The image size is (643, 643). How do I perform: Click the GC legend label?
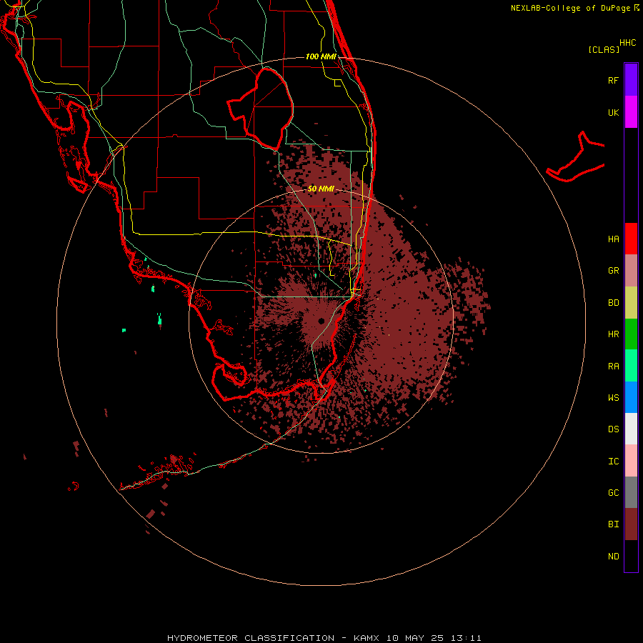pyautogui.click(x=613, y=493)
